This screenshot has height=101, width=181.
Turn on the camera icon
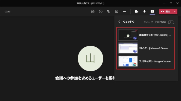(136, 11)
